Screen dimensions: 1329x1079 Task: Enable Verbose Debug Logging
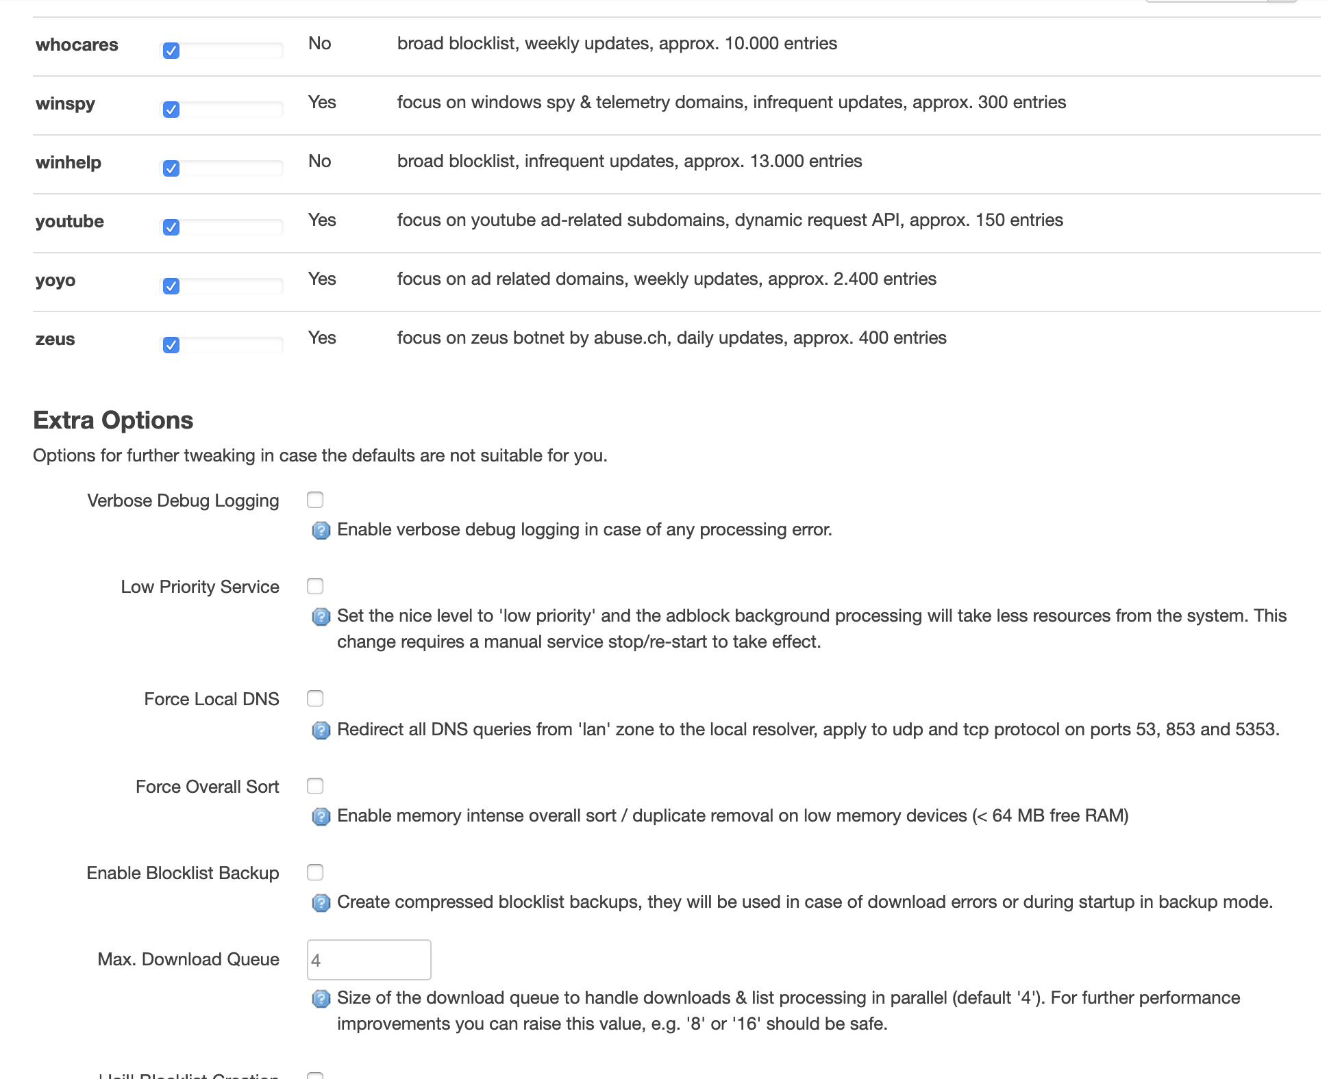click(x=315, y=500)
